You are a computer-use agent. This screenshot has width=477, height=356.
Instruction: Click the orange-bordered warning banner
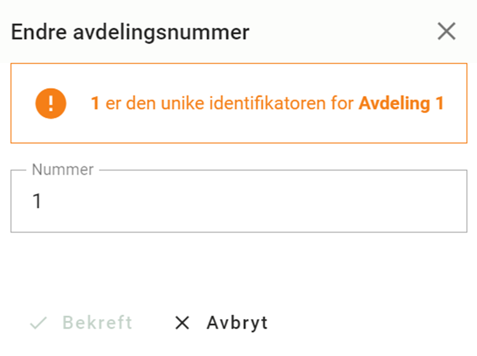pos(239,103)
